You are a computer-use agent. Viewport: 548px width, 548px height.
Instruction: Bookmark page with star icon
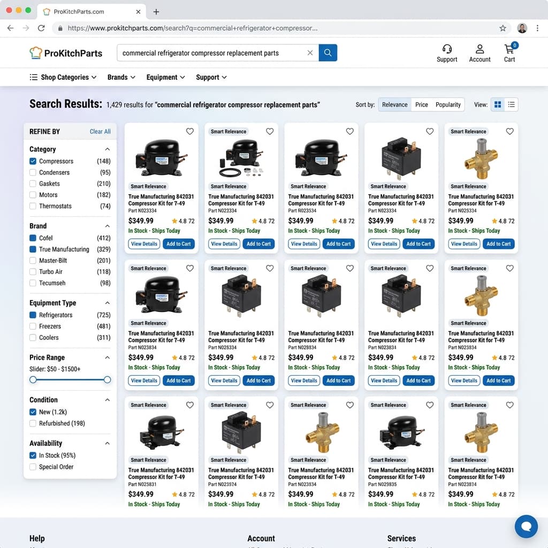tap(502, 28)
